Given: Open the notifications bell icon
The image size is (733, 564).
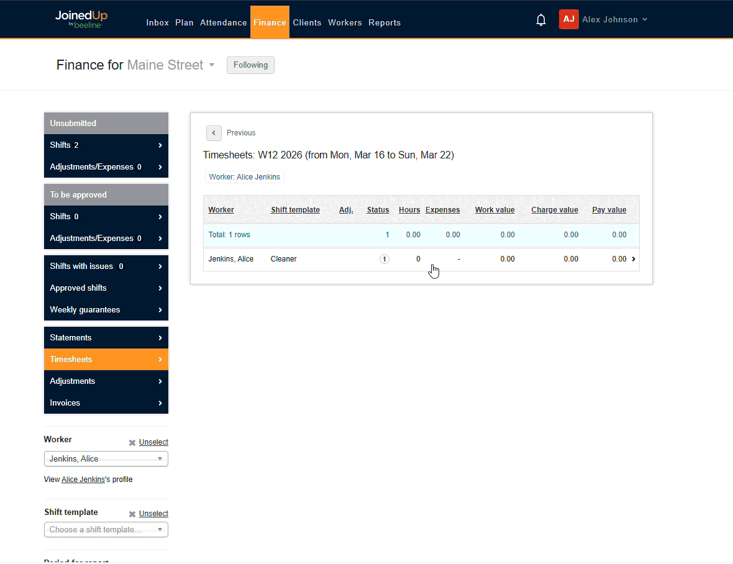Looking at the screenshot, I should (540, 19).
